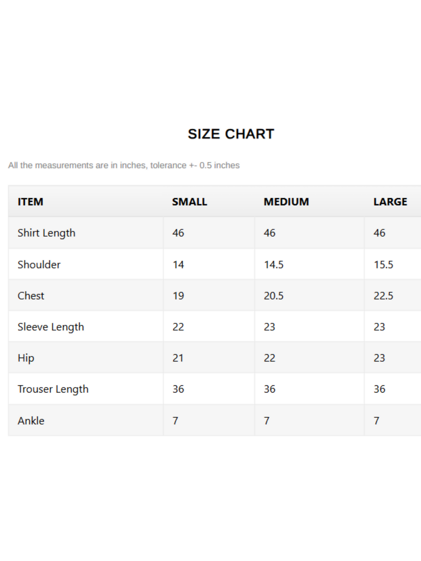
Task: Select medium Shoulder value 14.5
Action: click(274, 265)
